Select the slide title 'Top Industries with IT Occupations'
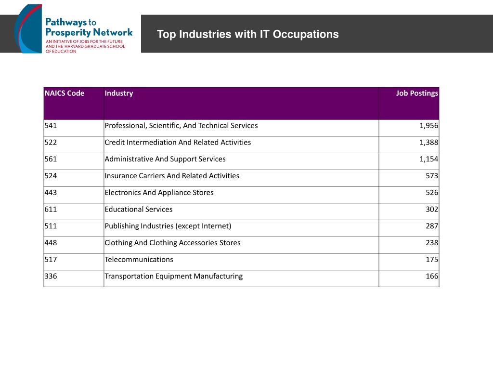493x370 pixels. pyautogui.click(x=248, y=34)
